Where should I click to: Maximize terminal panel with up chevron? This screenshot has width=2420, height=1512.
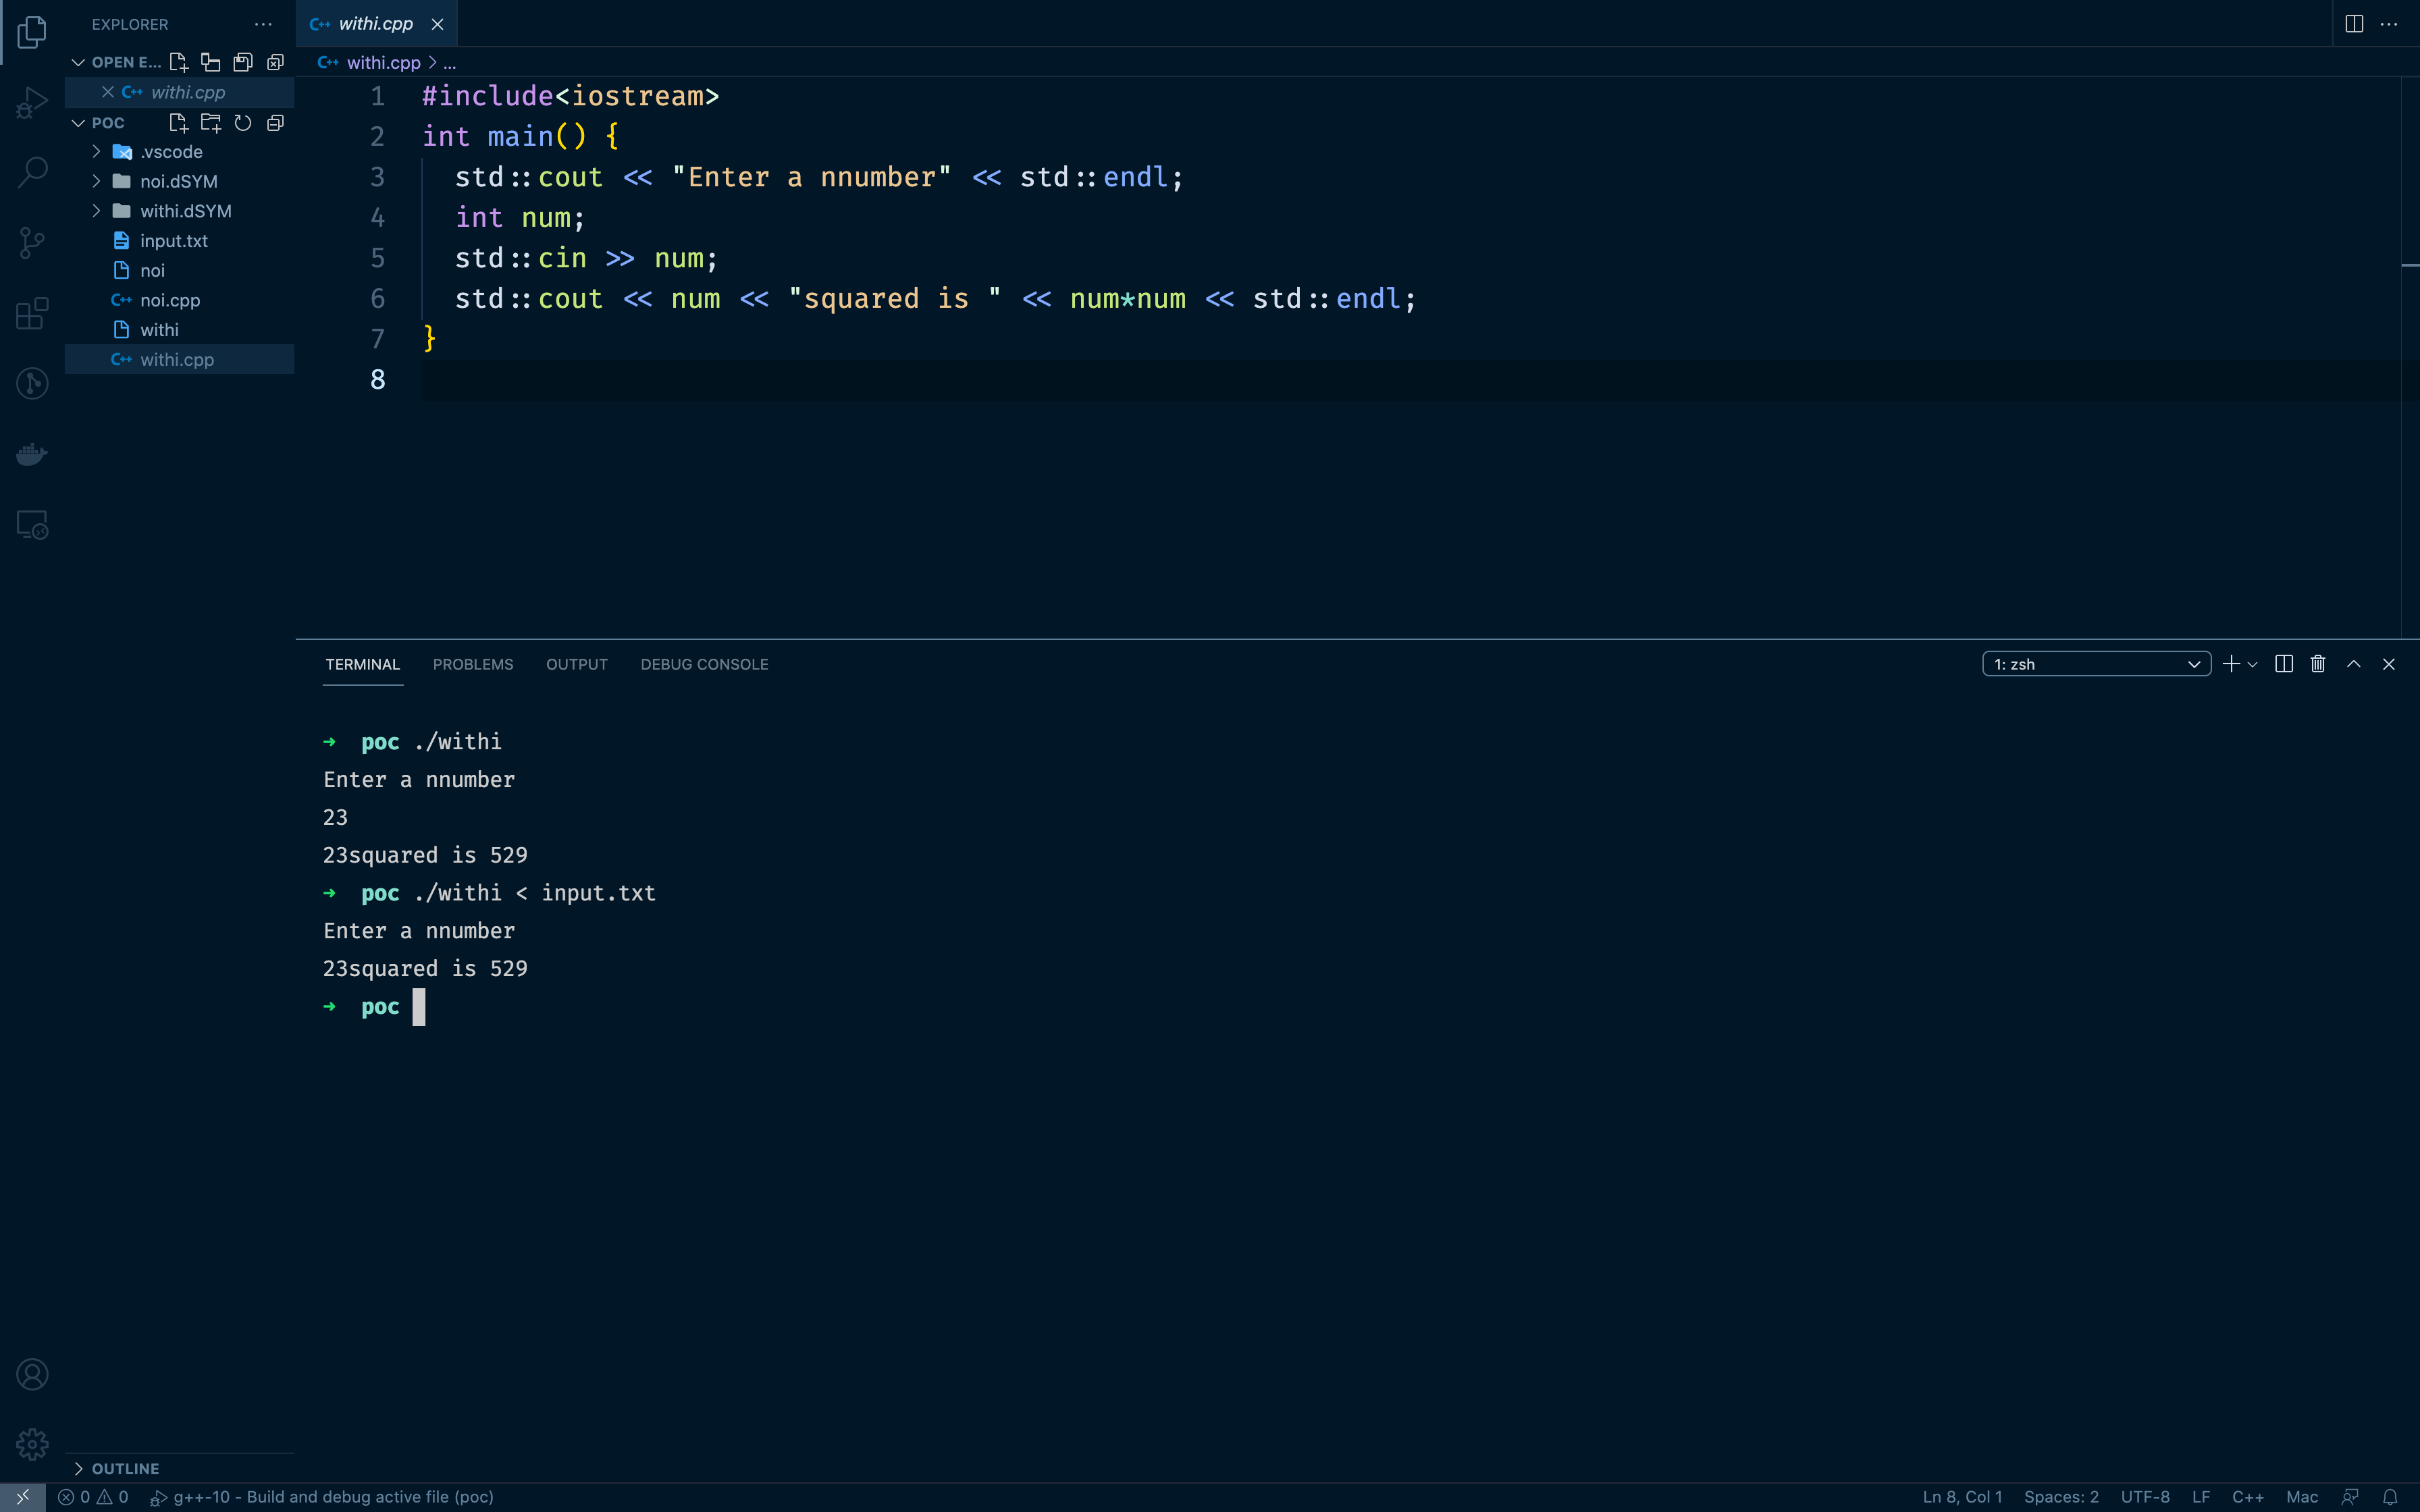[x=2353, y=664]
